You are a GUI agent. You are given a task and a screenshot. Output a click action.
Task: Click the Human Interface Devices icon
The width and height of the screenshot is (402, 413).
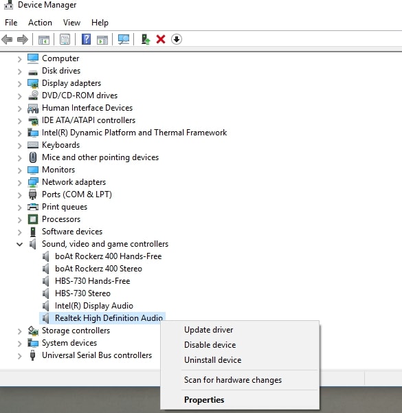(x=33, y=108)
